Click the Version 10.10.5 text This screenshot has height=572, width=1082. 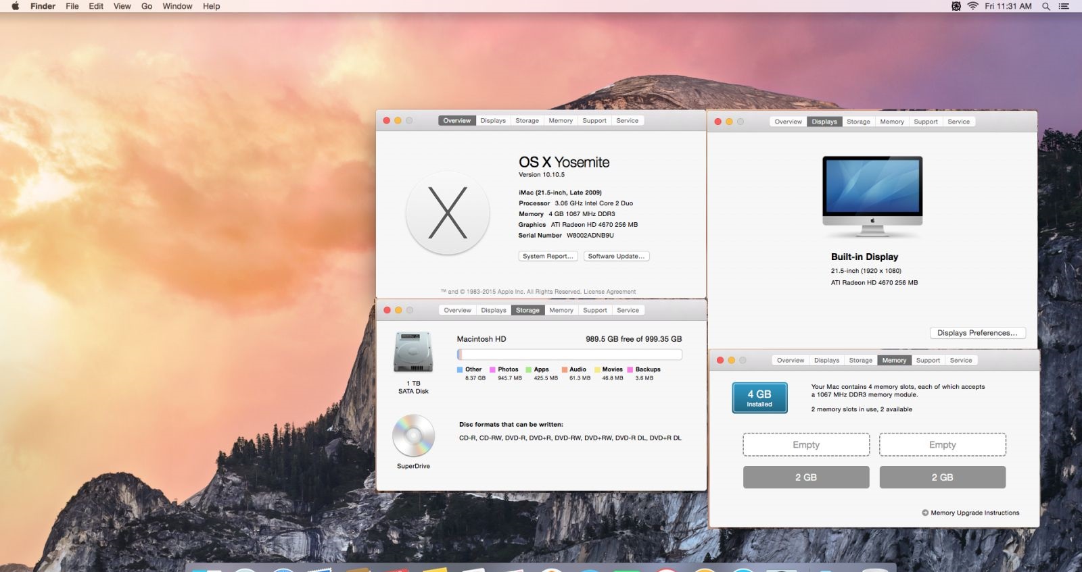(542, 175)
